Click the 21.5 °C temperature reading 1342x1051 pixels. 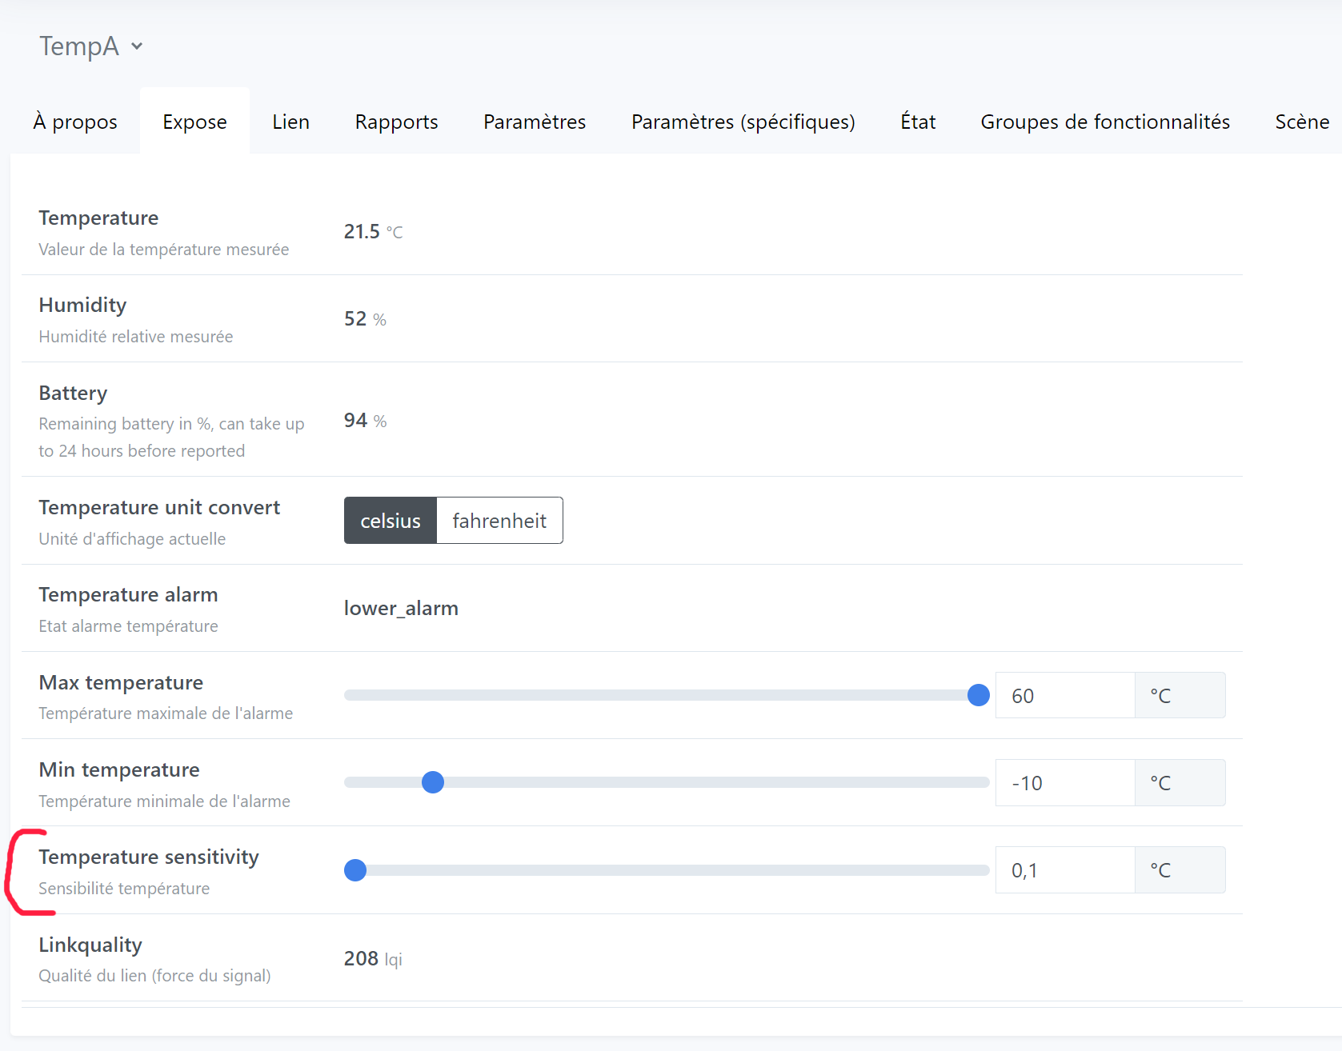(373, 231)
